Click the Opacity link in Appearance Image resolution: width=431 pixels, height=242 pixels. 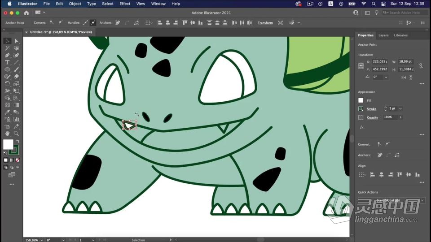coord(373,117)
